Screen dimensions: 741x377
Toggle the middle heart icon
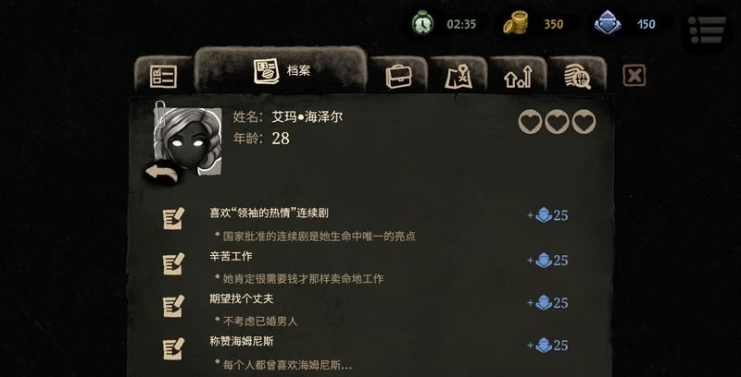tap(557, 122)
